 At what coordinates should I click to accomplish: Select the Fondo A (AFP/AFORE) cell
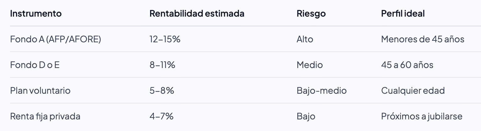[x=56, y=39]
